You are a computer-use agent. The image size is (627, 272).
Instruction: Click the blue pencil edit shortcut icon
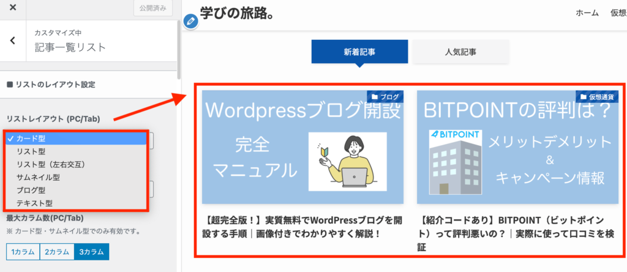click(191, 21)
